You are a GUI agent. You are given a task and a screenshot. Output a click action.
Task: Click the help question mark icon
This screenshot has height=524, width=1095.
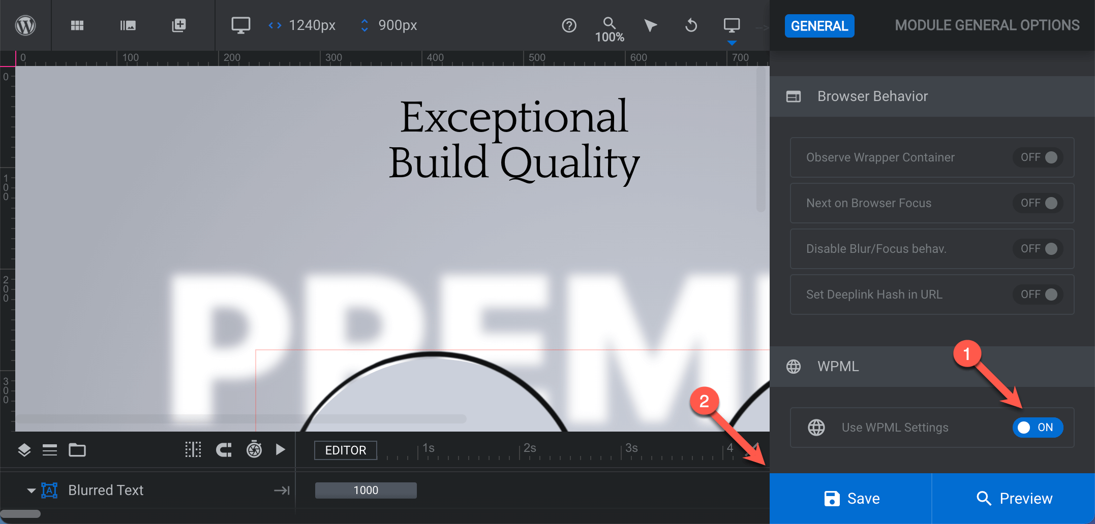(569, 25)
